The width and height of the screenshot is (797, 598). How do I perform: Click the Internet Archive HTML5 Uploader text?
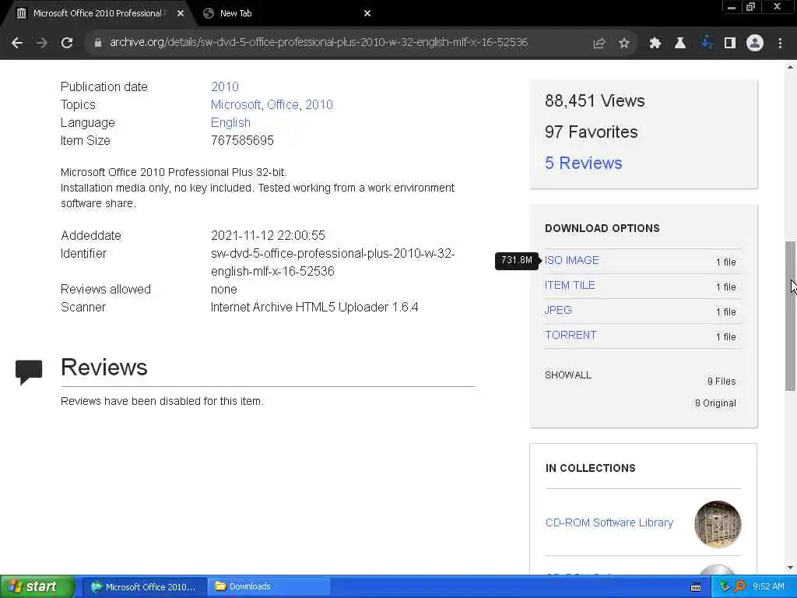(314, 307)
